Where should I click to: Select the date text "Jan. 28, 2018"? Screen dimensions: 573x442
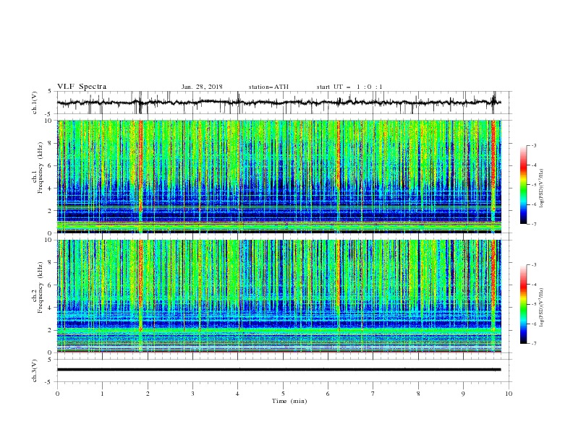point(202,87)
